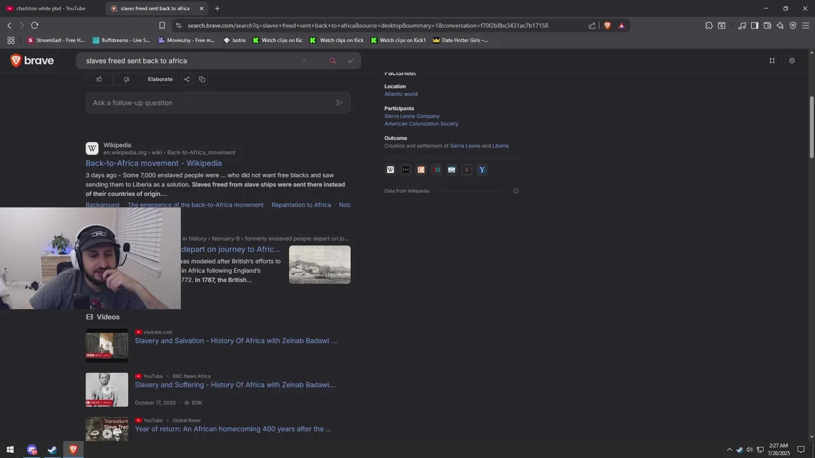Open search settings gear icon
815x458 pixels.
coord(792,61)
